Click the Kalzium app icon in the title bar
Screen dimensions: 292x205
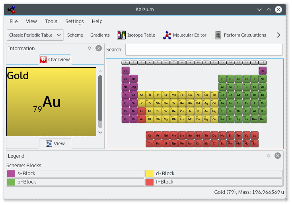(12, 10)
